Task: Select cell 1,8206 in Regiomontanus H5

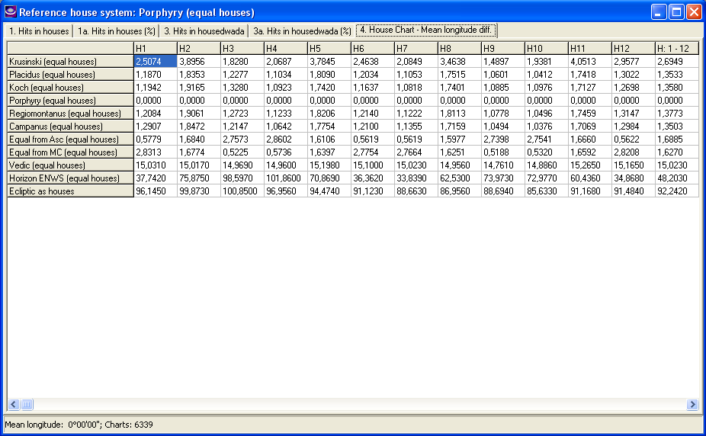Action: [x=329, y=114]
